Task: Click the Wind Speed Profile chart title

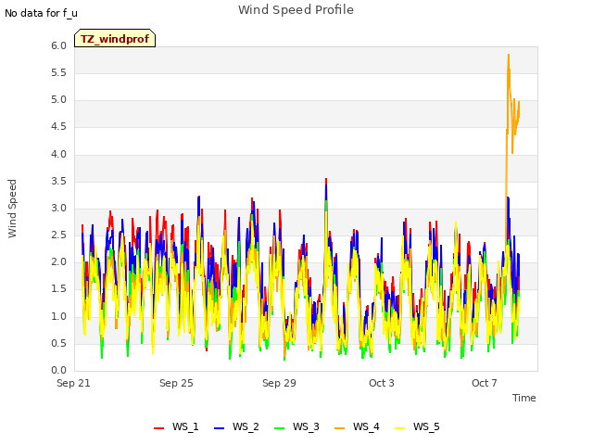Action: point(296,10)
